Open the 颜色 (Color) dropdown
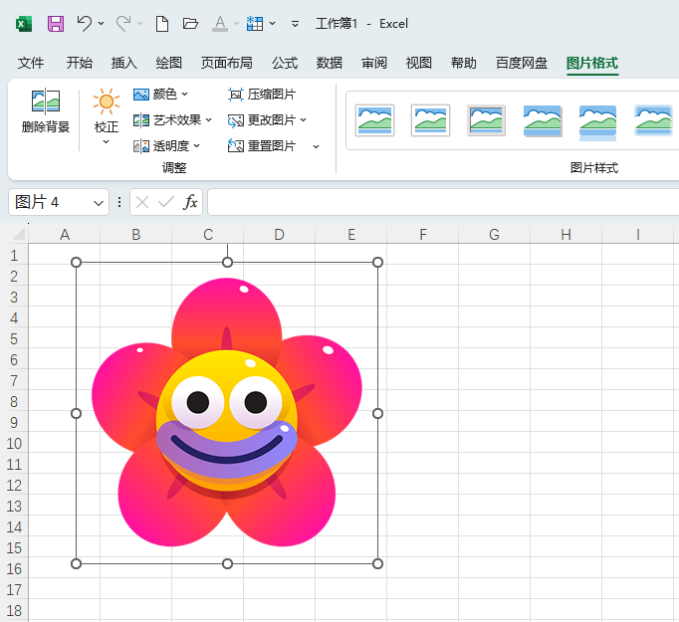679x622 pixels. click(x=160, y=95)
